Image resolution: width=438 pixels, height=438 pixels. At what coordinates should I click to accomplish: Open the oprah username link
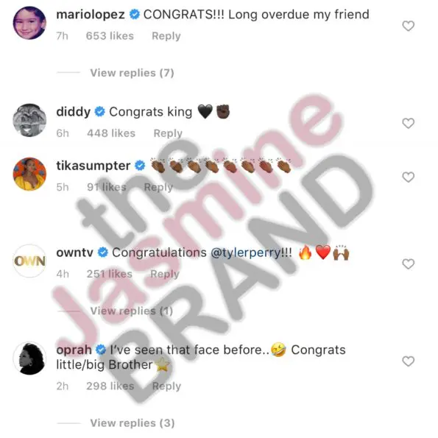click(x=74, y=350)
